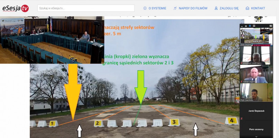Open NAPISY DO FILMÓW page

pyautogui.click(x=193, y=8)
